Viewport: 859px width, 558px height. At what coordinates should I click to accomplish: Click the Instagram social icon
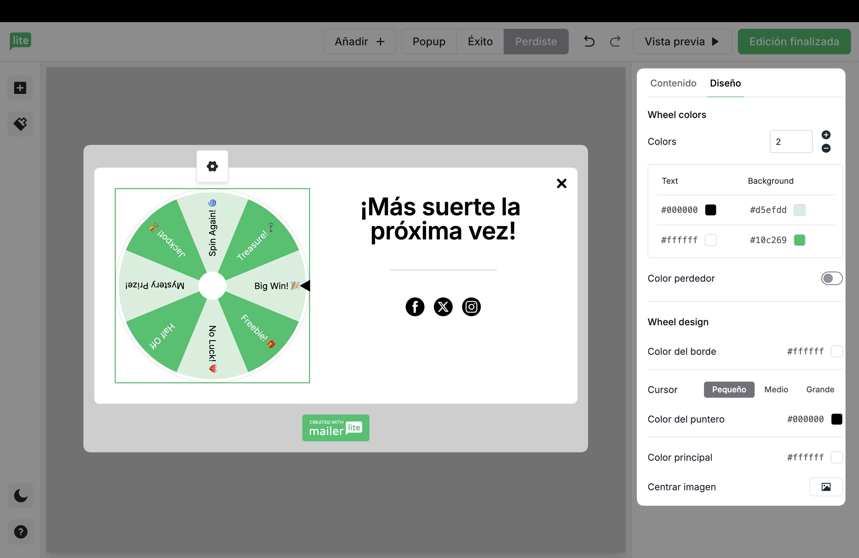coord(471,307)
